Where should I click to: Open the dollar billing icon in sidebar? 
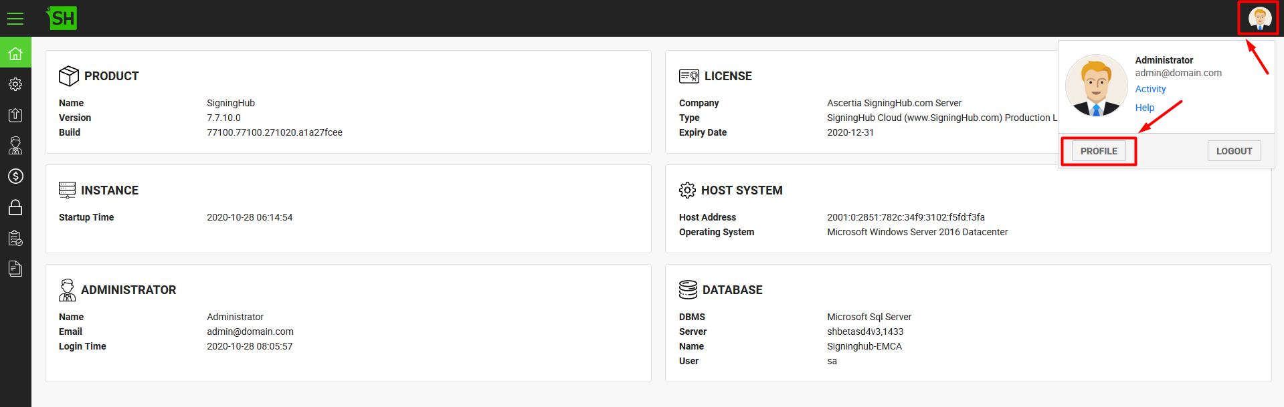click(15, 176)
